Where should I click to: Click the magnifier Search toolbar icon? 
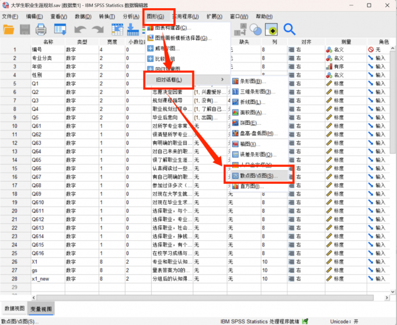(289, 29)
